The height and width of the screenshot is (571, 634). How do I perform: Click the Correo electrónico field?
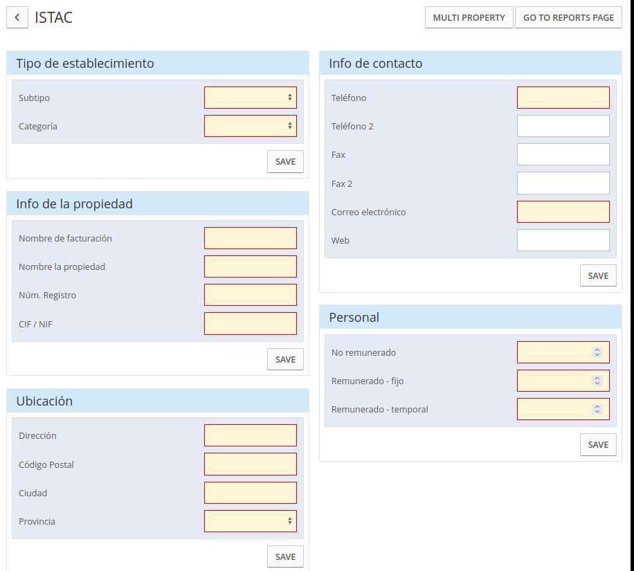563,212
